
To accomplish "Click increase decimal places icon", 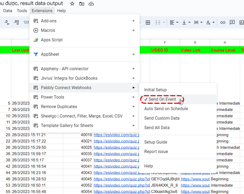I will [16, 22].
